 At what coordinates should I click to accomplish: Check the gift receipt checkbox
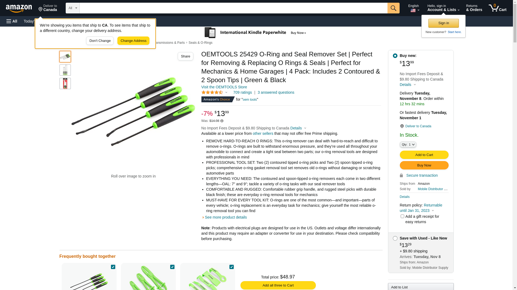402,216
